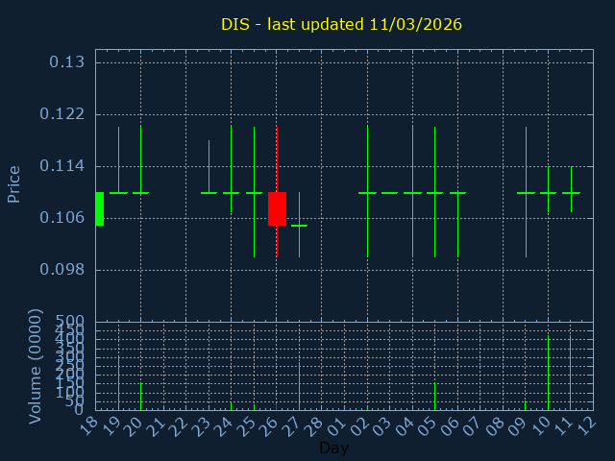Screen dimensions: 615x461
Task: Click the 'Volume (0000)' axis title
Action: point(35,367)
